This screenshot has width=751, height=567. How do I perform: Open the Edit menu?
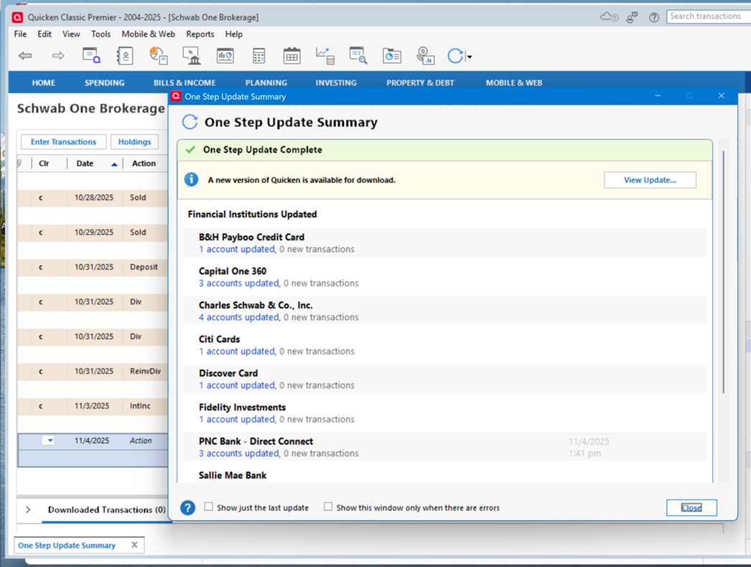pyautogui.click(x=45, y=34)
